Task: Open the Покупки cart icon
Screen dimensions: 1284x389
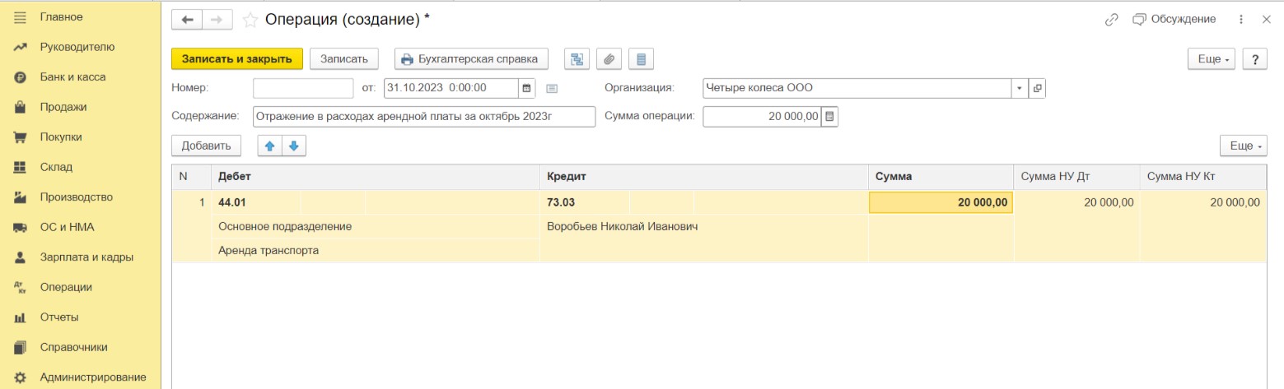Action: coord(21,137)
